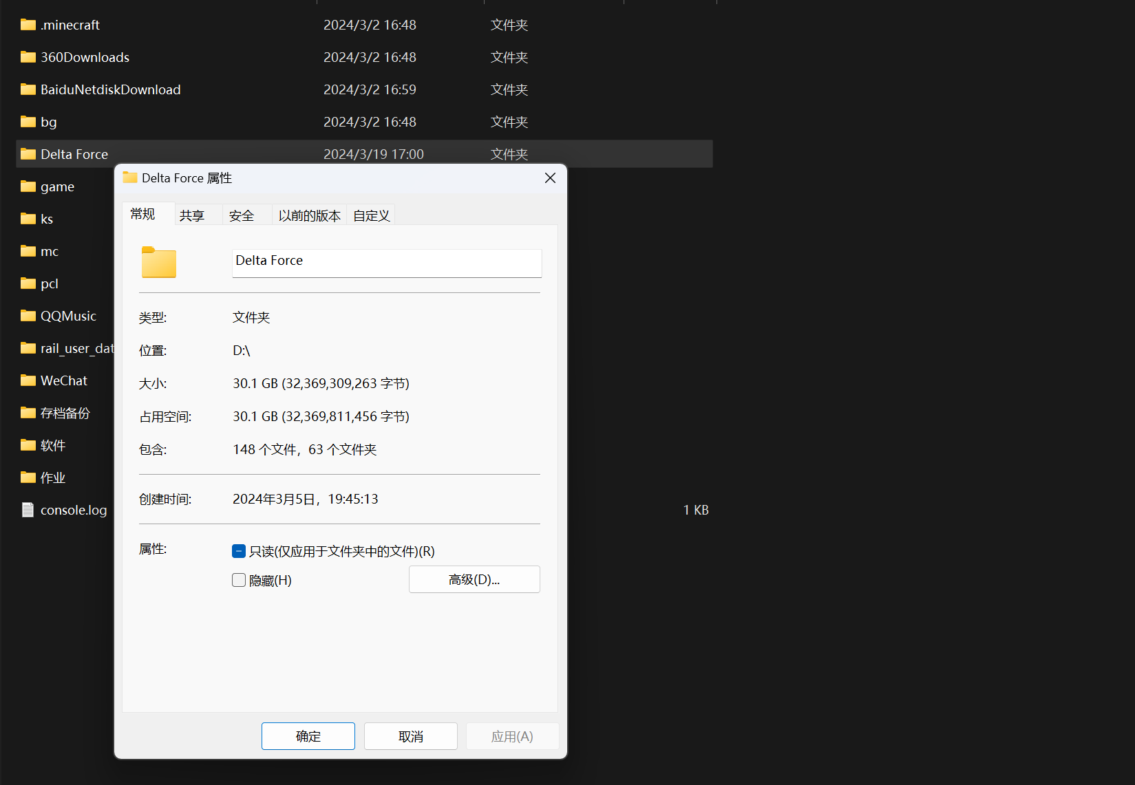Image resolution: width=1135 pixels, height=785 pixels.
Task: Toggle the 只读 read-only checkbox
Action: click(x=239, y=551)
